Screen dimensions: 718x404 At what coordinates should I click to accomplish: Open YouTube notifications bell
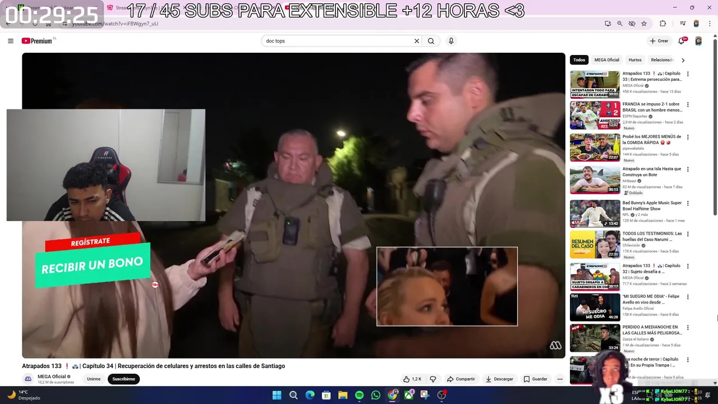tap(682, 41)
